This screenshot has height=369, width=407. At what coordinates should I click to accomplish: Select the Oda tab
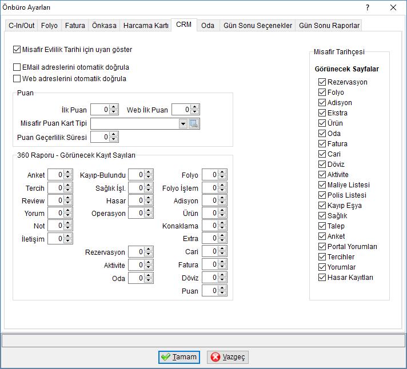tap(208, 25)
